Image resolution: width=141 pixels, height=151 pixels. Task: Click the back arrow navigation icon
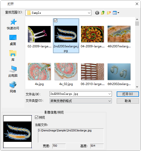pyautogui.click(x=97, y=13)
